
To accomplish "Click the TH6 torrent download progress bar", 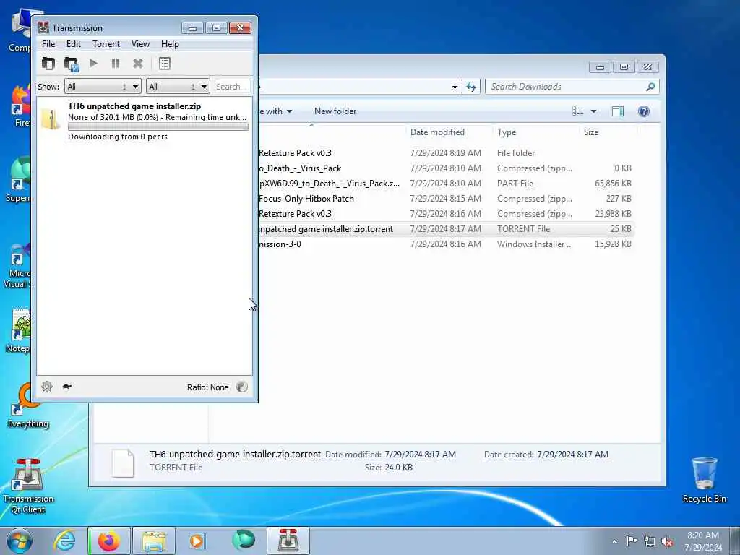I will [x=158, y=127].
